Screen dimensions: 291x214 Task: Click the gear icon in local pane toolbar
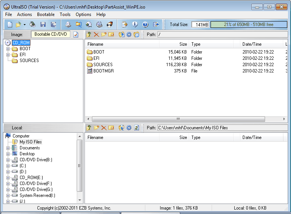(x=129, y=128)
